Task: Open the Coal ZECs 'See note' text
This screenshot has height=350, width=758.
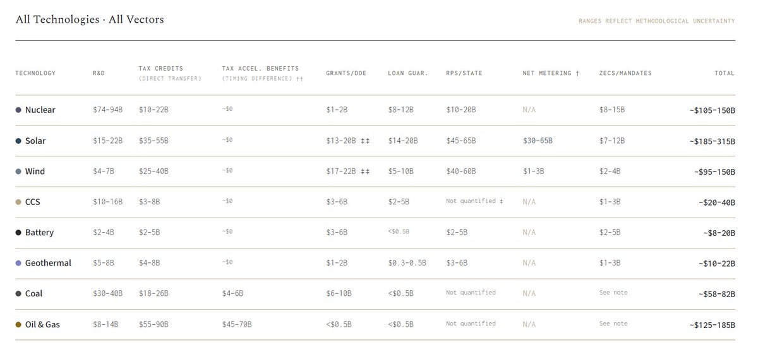Action: [613, 293]
